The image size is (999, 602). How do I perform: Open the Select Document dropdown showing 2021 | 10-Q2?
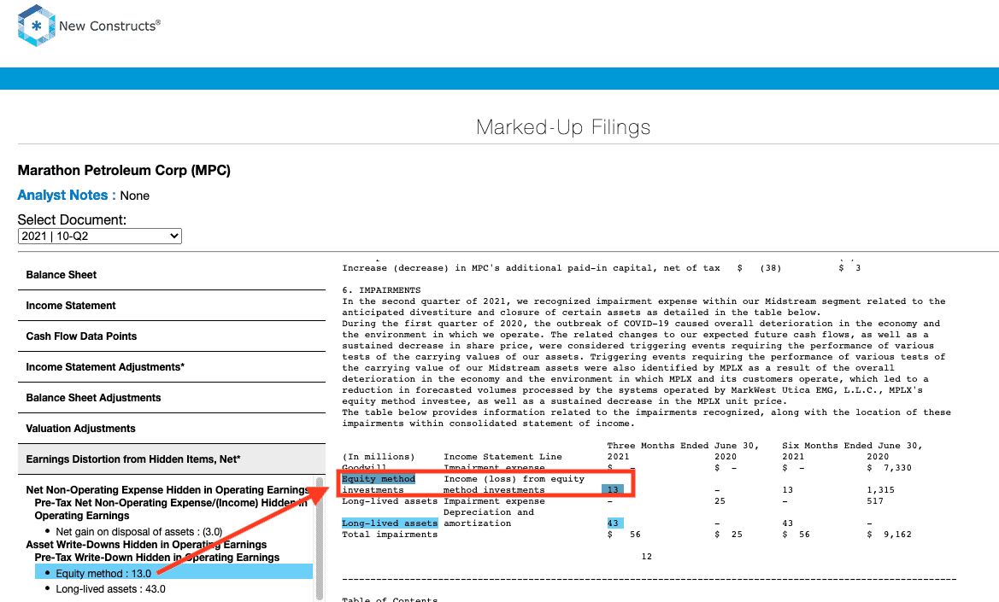[x=100, y=236]
